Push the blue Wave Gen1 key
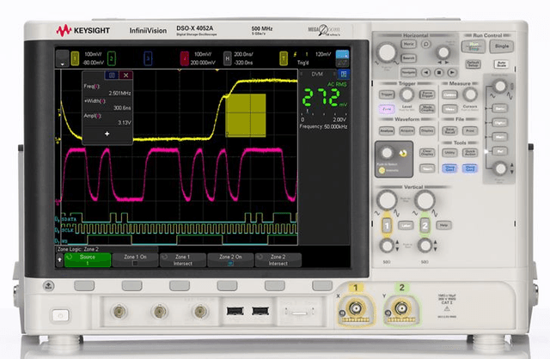 (x=449, y=168)
